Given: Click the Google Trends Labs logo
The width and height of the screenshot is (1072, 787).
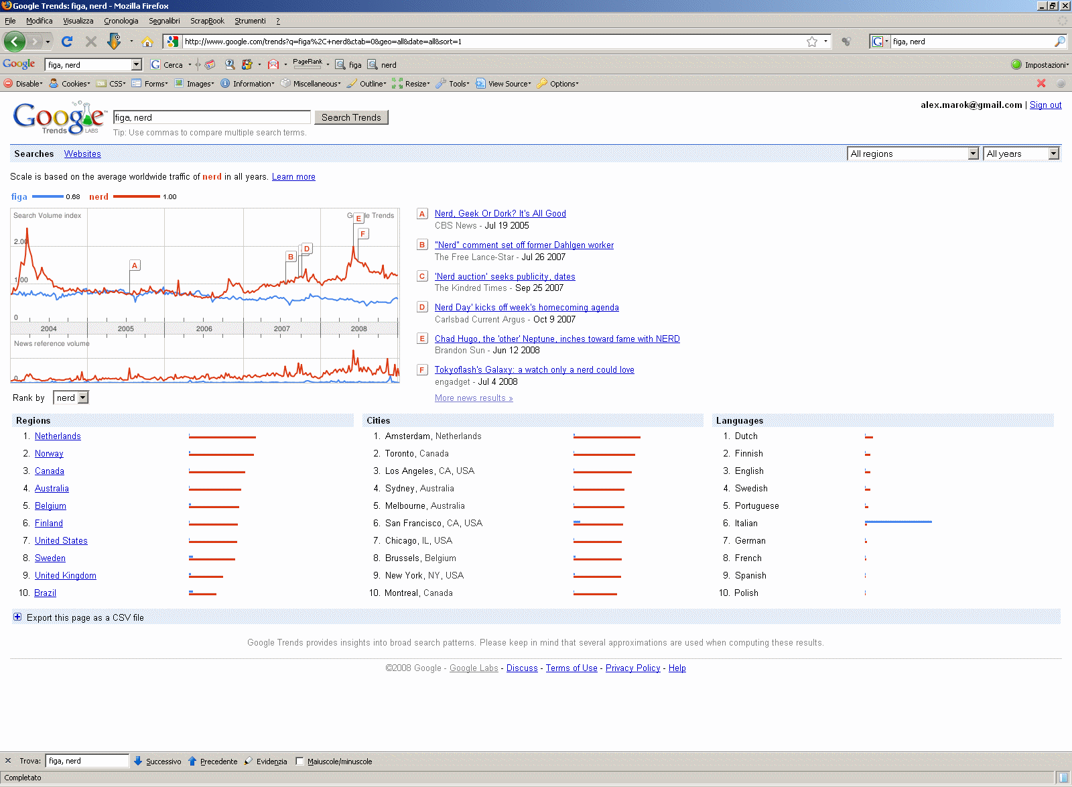Looking at the screenshot, I should [x=60, y=118].
